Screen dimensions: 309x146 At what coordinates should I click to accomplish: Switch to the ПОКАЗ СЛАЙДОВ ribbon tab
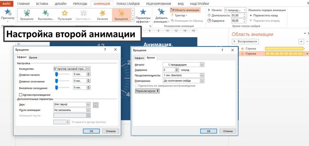[x=128, y=4]
